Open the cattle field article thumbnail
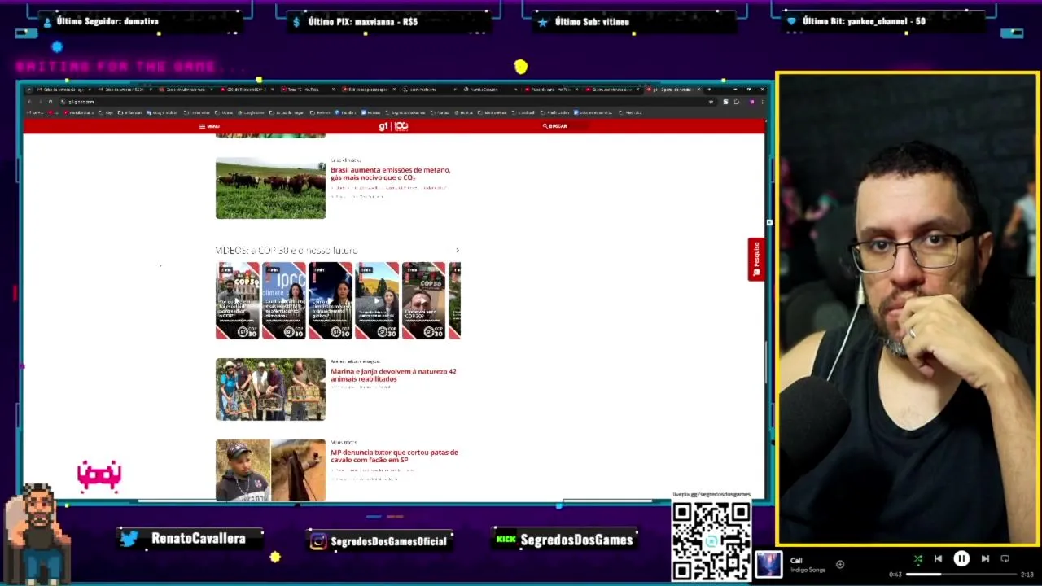This screenshot has width=1042, height=586. pos(270,188)
